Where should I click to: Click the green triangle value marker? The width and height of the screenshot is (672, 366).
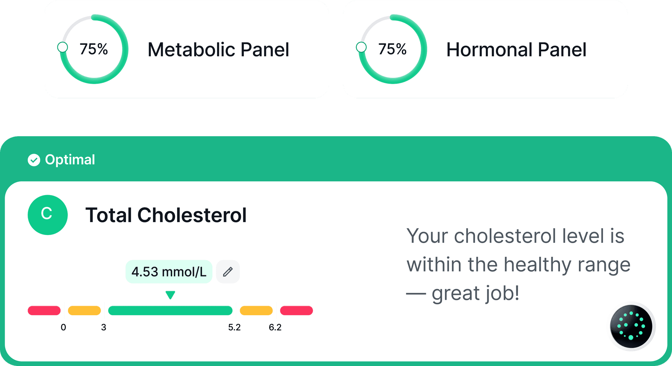pyautogui.click(x=170, y=295)
